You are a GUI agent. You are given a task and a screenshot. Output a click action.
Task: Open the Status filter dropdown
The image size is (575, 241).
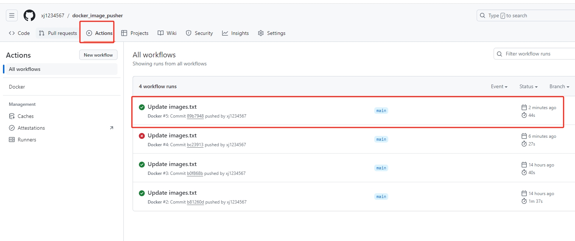[528, 86]
